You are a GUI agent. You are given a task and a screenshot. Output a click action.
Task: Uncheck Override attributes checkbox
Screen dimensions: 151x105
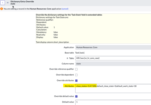click(76, 81)
